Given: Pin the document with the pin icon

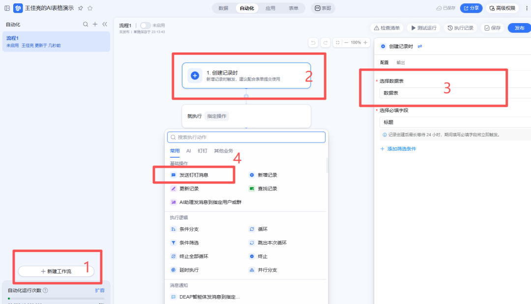Looking at the screenshot, I should pos(81,8).
